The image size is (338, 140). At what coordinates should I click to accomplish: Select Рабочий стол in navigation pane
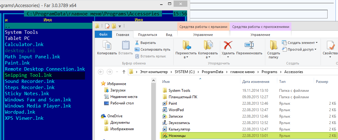coord(119,103)
